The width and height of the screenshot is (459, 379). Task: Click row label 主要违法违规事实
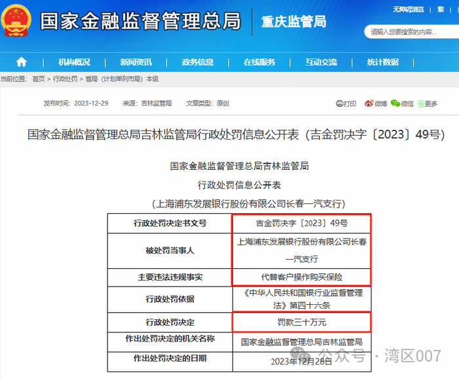(x=170, y=277)
